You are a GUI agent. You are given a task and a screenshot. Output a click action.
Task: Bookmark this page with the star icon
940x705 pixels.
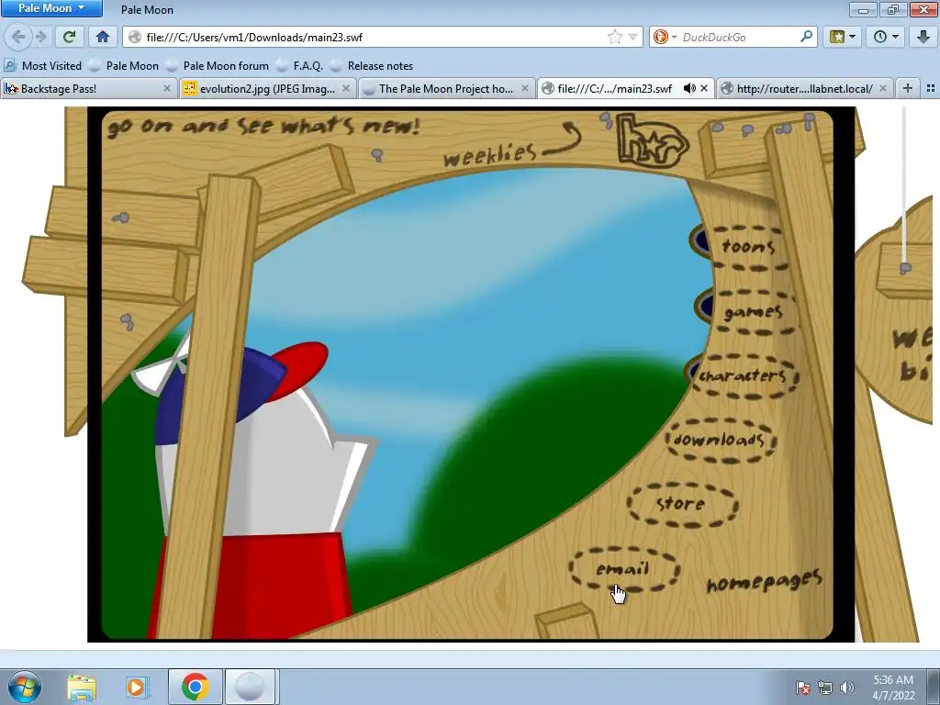614,37
